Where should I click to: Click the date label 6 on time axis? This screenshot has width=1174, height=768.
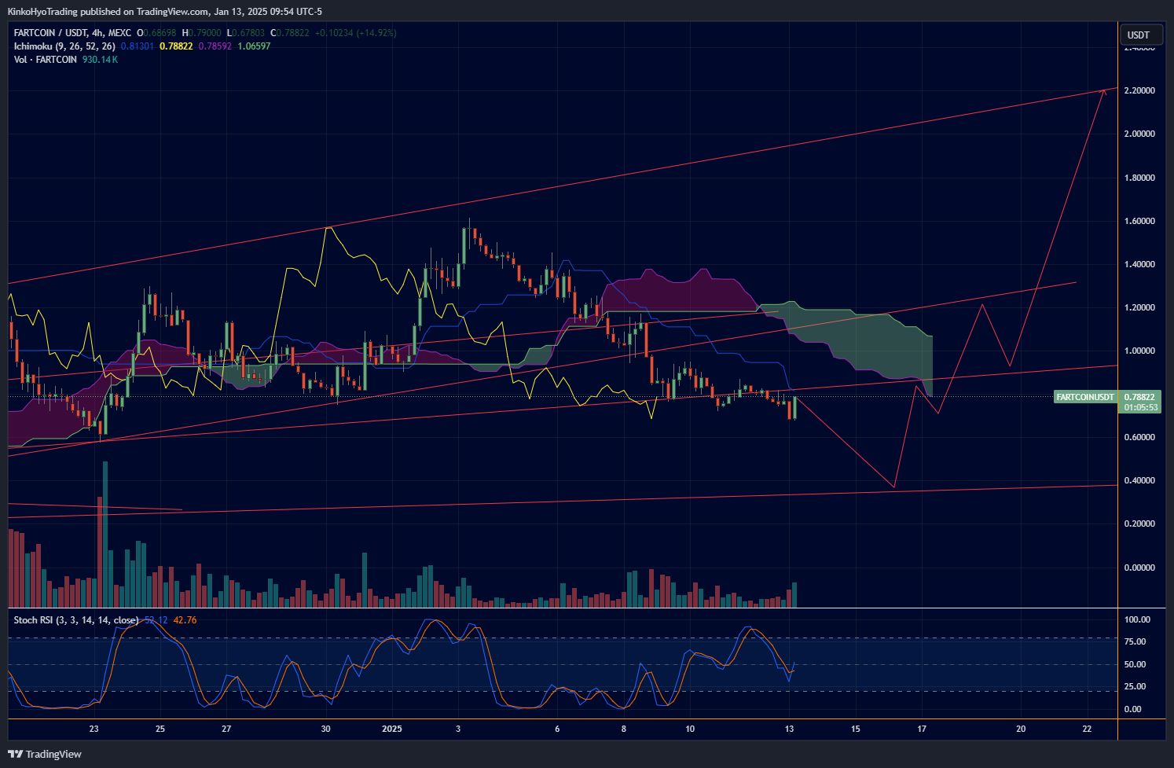(557, 729)
